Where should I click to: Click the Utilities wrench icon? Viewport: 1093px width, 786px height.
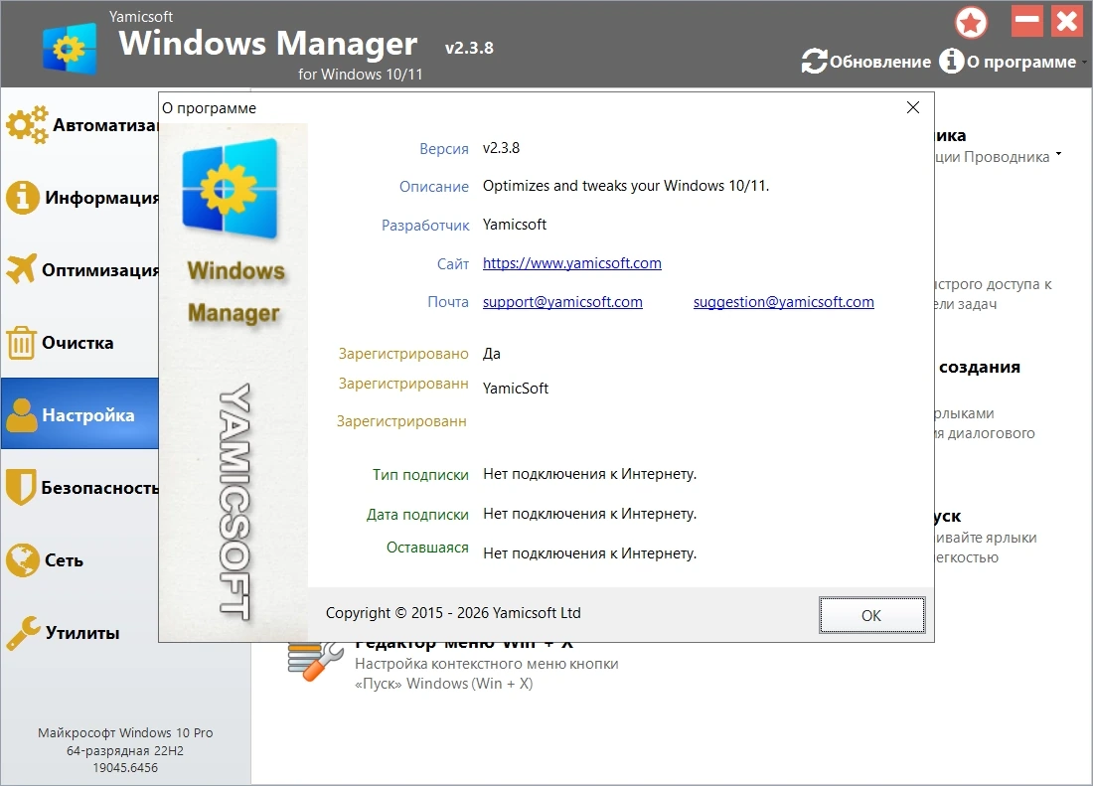(x=23, y=633)
